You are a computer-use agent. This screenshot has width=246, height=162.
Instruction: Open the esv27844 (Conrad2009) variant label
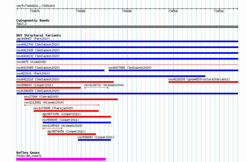41,97
